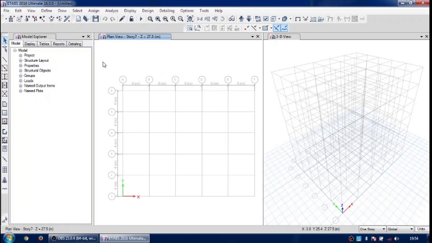Click the rubber band zoom magnifier icon
This screenshot has height=243, width=432.
click(x=150, y=19)
